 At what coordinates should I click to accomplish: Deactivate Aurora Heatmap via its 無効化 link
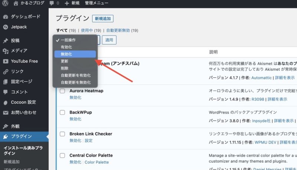click(x=75, y=98)
